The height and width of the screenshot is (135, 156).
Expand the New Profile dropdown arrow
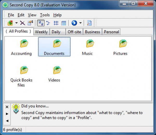click(x=17, y=23)
